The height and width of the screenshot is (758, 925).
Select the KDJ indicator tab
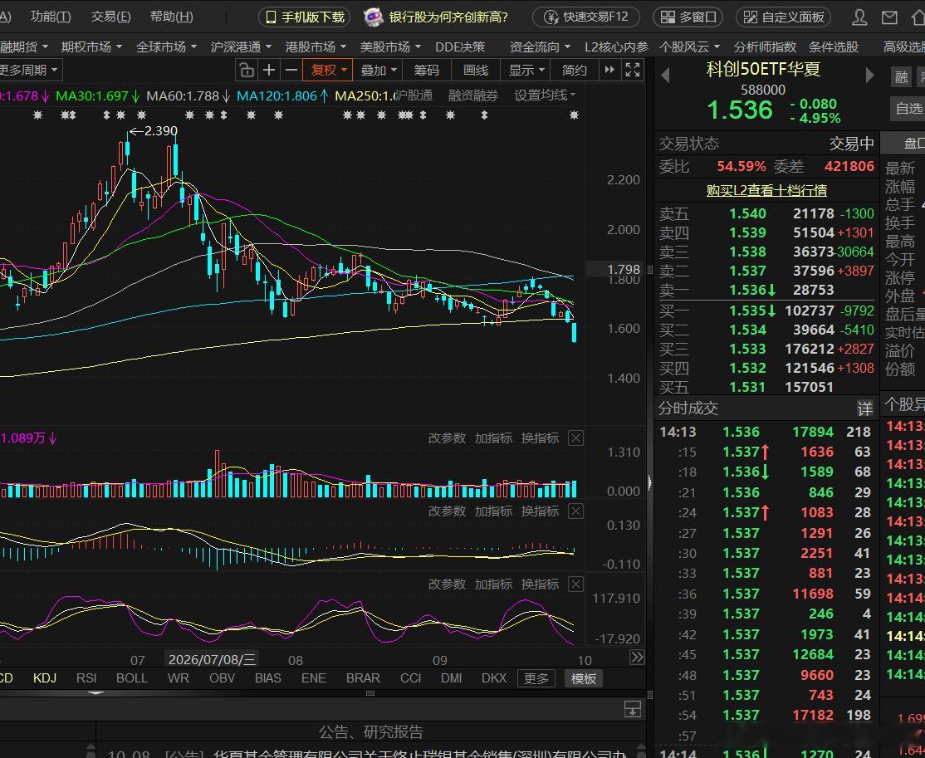pyautogui.click(x=45, y=677)
